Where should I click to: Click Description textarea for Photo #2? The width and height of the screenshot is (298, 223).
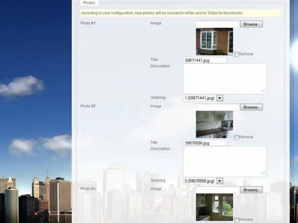tap(225, 162)
